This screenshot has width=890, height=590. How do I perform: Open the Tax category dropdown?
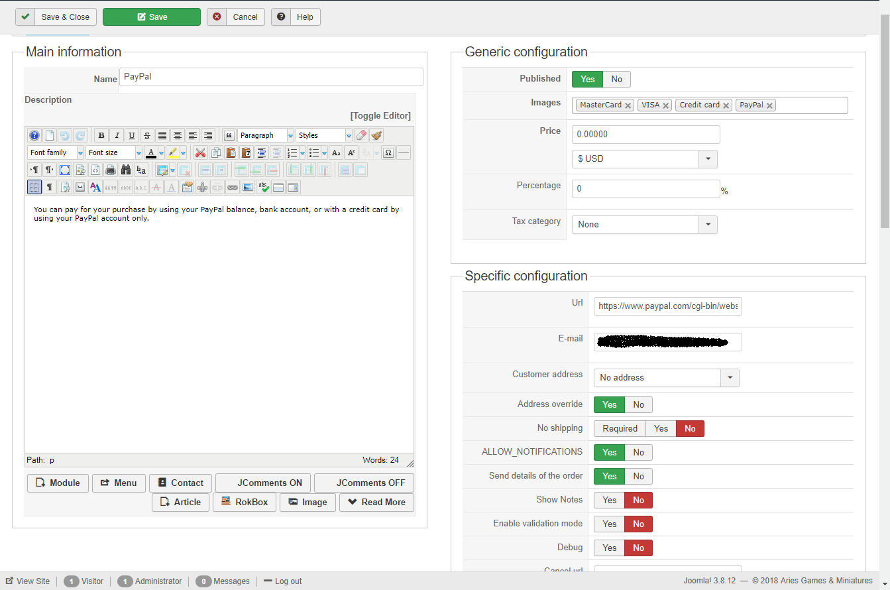(x=645, y=225)
